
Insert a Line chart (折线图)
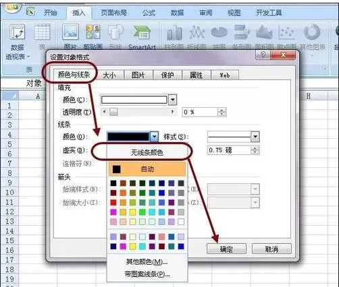(x=197, y=33)
